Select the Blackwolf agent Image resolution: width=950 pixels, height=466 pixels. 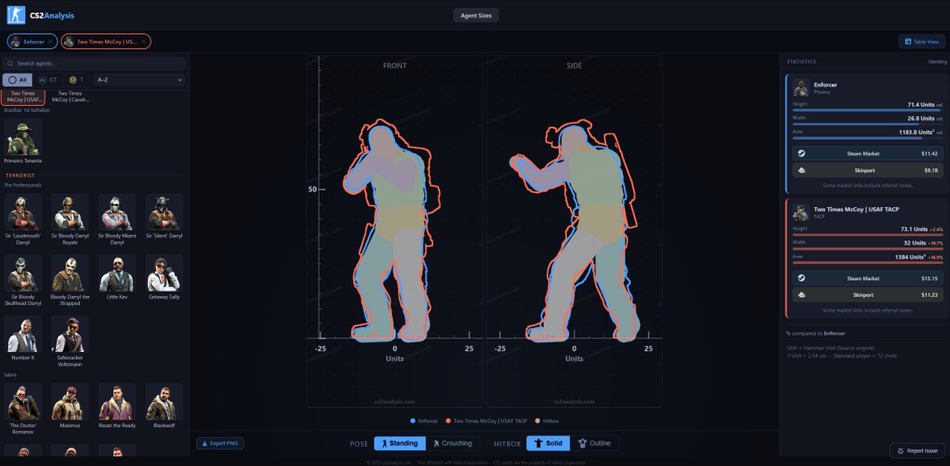coord(164,405)
